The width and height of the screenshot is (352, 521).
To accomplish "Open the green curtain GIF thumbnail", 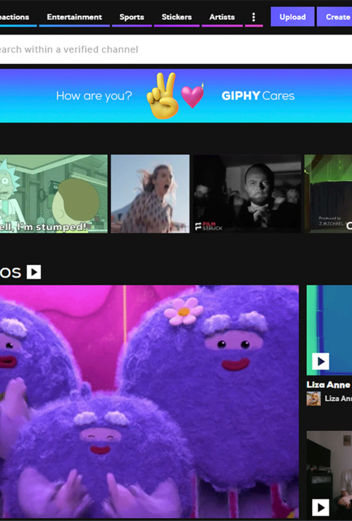I will pyautogui.click(x=328, y=194).
